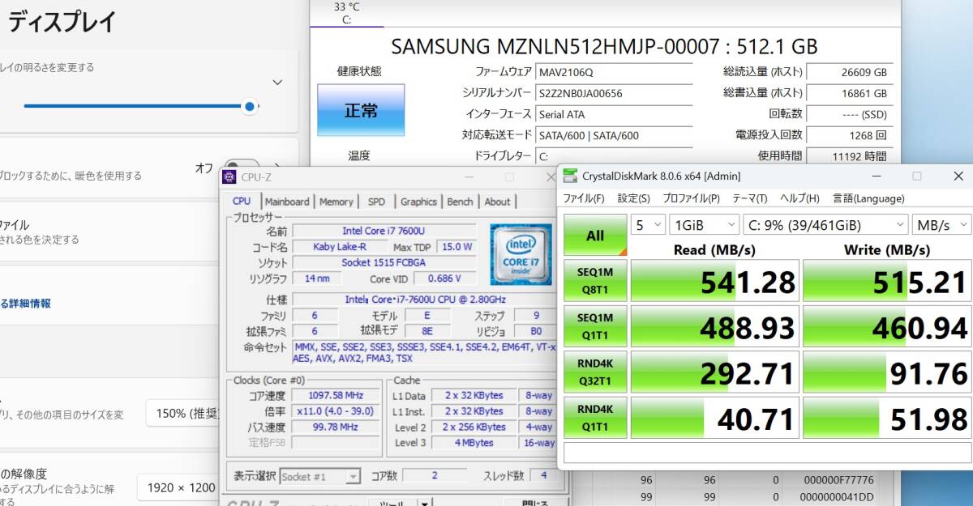Click the 40.71 random read result

[x=714, y=417]
